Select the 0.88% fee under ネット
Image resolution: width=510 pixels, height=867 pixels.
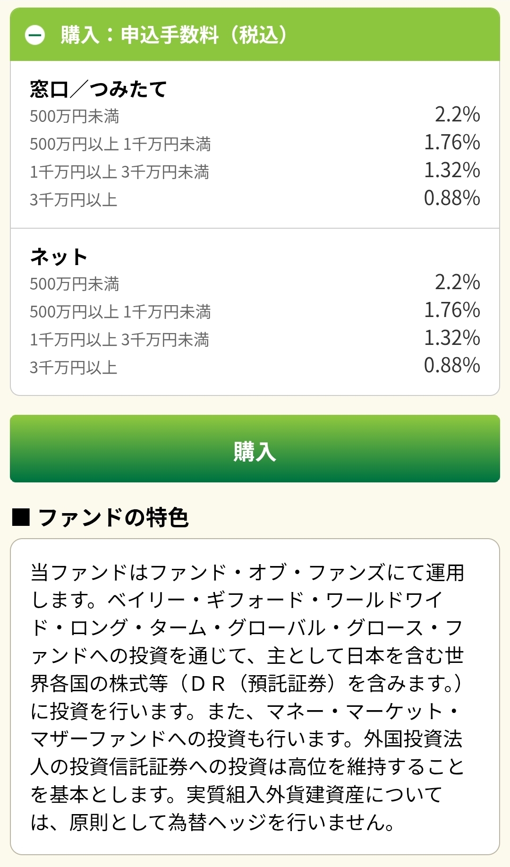pos(452,366)
